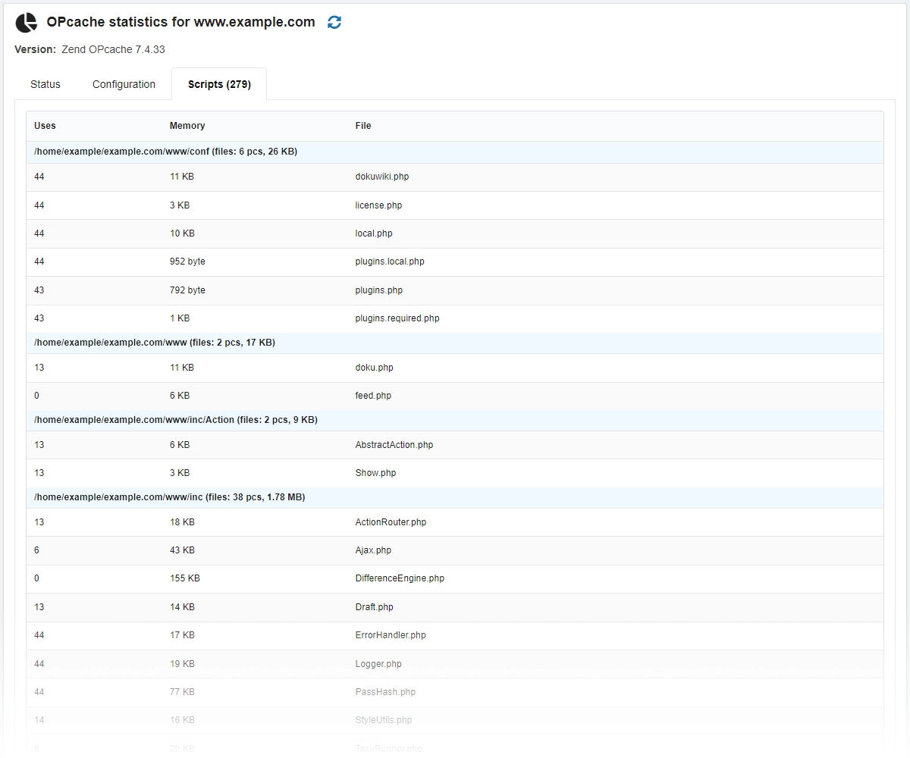Select the /www/inc directory row (38 pcs)
910x758 pixels.
click(455, 497)
